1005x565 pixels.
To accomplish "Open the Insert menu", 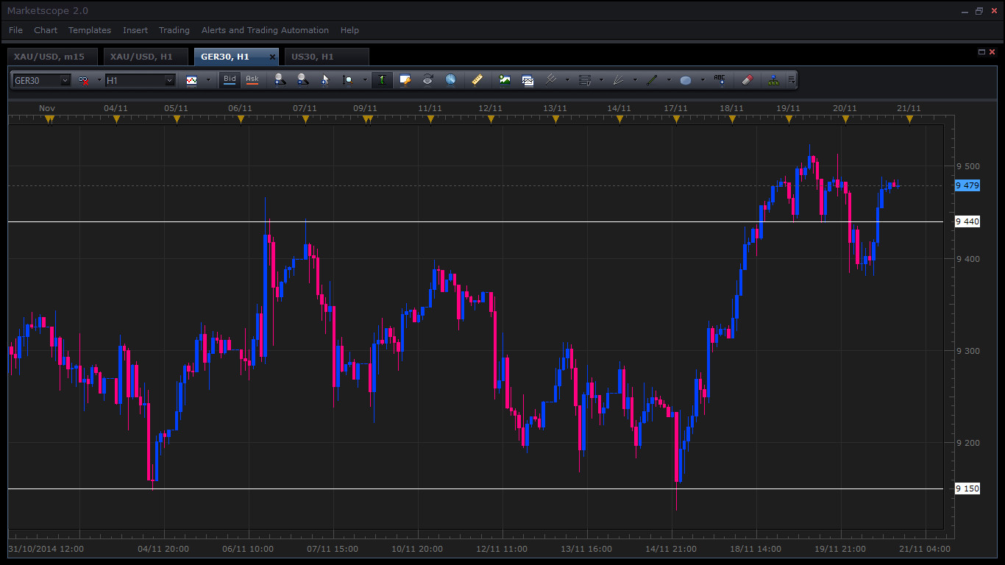I will [x=135, y=30].
